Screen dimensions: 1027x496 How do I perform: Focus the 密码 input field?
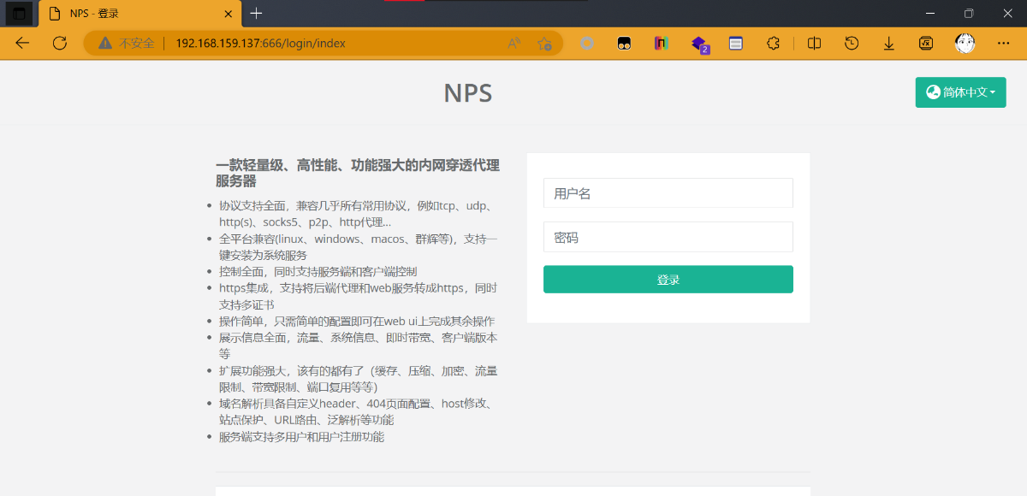click(668, 237)
